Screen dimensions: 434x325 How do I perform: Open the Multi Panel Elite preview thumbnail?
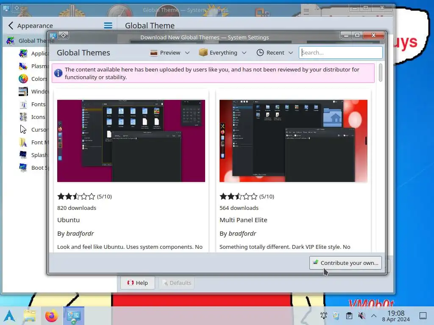coord(293,141)
